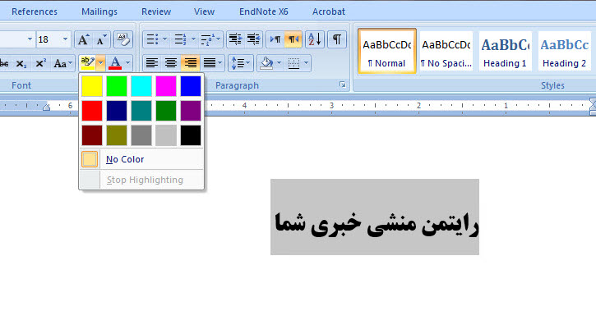The width and height of the screenshot is (596, 329).
Task: Expand the font color dropdown arrow
Action: click(129, 62)
